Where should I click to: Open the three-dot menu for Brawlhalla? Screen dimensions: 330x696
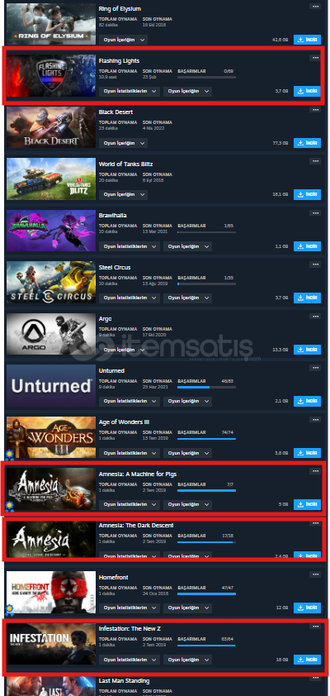(315, 213)
